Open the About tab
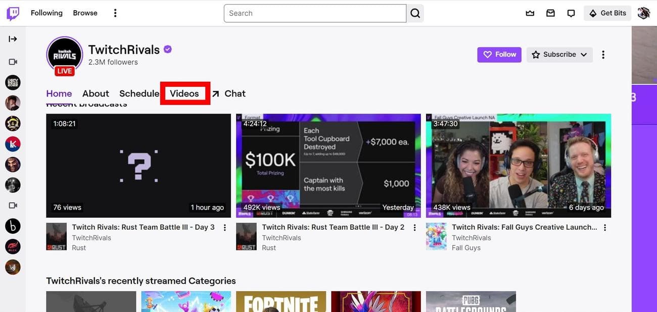 click(96, 93)
